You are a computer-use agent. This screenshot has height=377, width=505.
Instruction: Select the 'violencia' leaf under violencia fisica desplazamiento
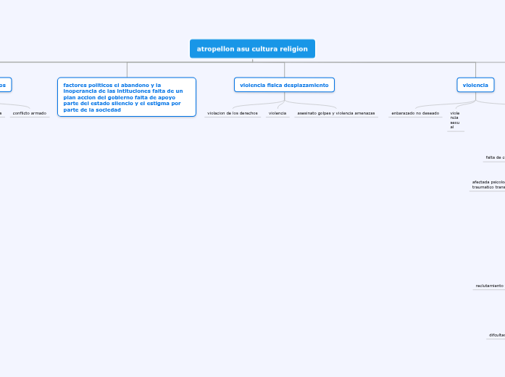(x=277, y=113)
